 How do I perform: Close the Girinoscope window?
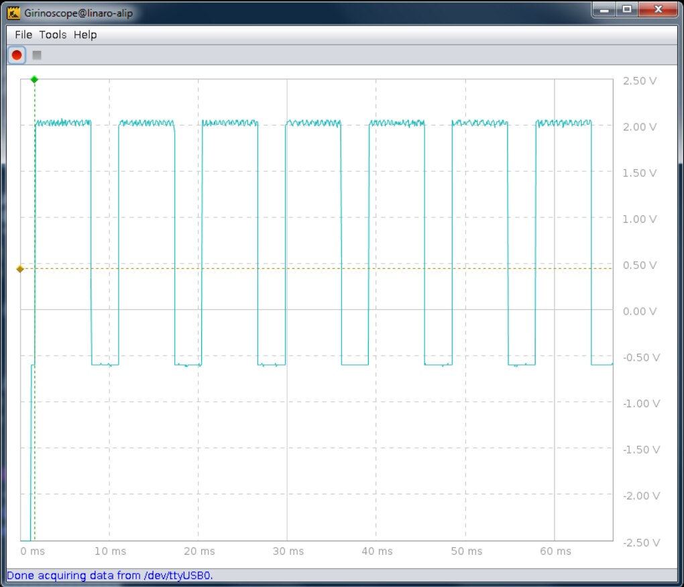(657, 9)
